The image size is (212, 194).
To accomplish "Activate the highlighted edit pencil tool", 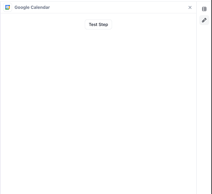I will click(x=204, y=20).
